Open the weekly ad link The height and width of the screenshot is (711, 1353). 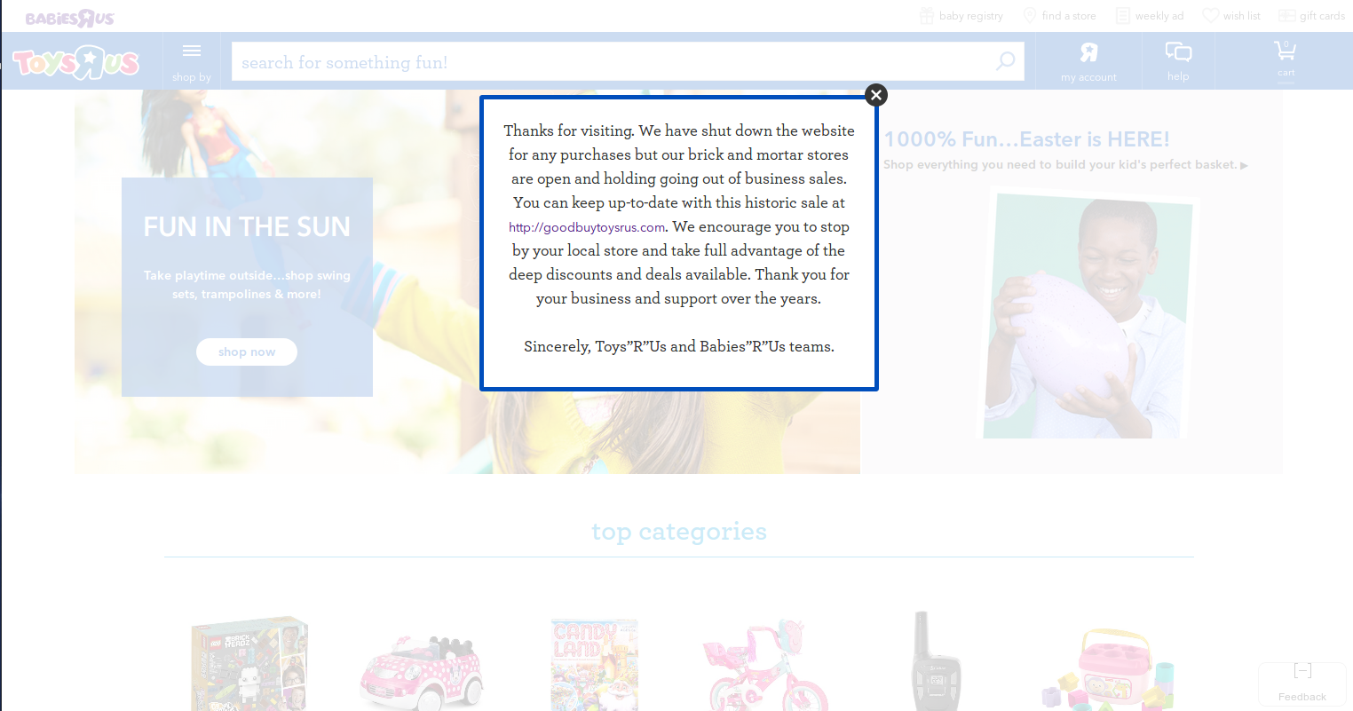pyautogui.click(x=1150, y=16)
